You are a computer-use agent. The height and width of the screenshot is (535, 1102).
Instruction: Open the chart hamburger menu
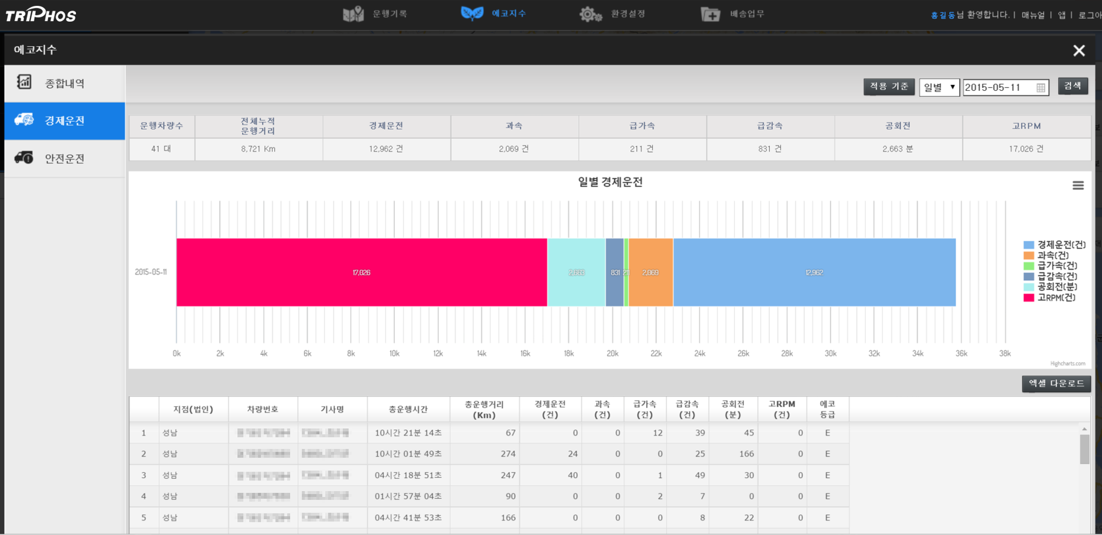(x=1077, y=186)
